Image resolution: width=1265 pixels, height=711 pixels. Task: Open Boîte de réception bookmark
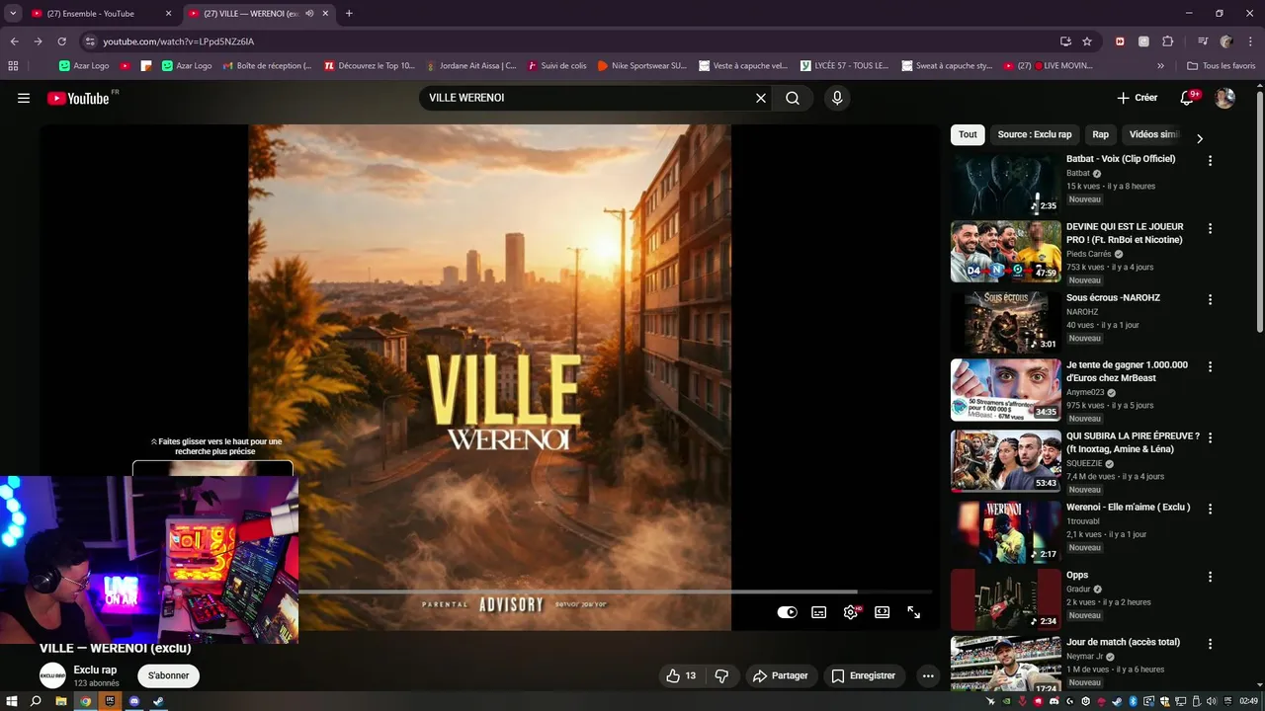coord(267,66)
